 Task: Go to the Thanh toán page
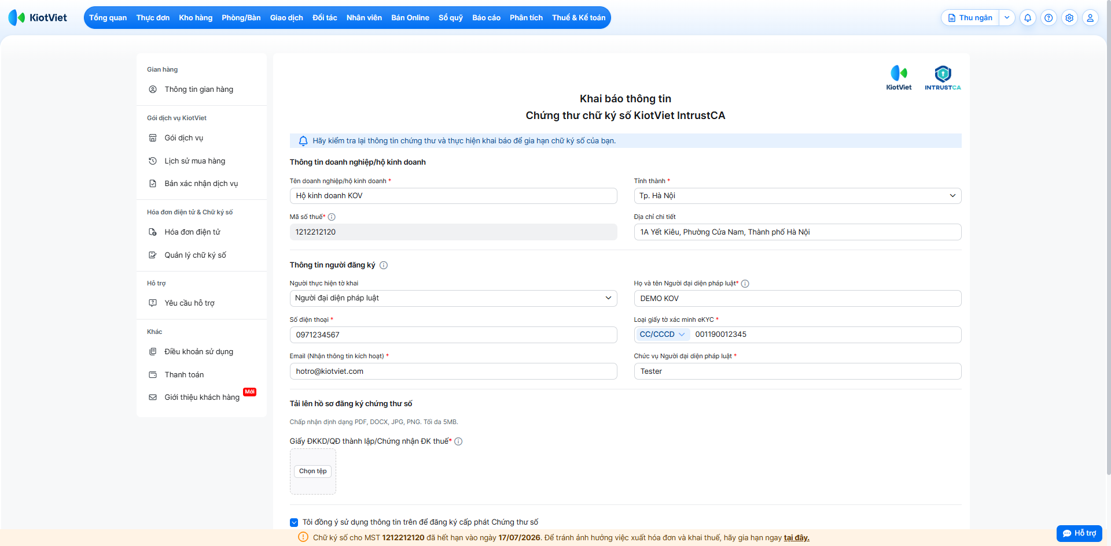coord(184,375)
